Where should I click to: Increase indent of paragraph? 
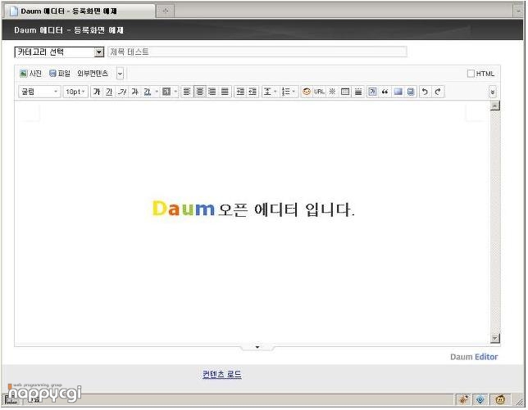click(240, 92)
